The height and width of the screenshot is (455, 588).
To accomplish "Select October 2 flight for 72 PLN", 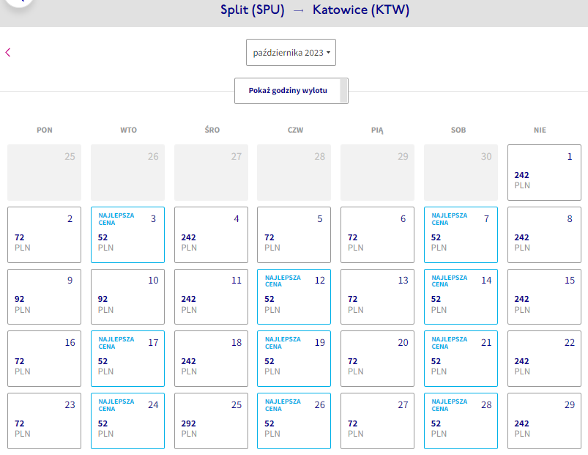I will (x=44, y=234).
